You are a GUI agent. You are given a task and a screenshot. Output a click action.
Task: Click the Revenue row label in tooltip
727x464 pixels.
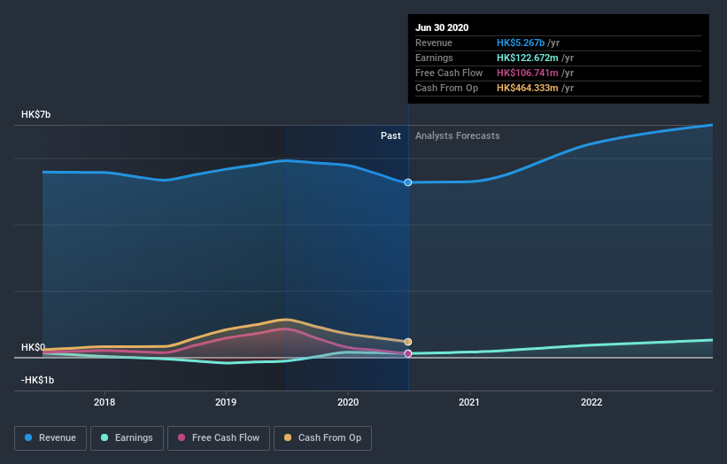[434, 43]
